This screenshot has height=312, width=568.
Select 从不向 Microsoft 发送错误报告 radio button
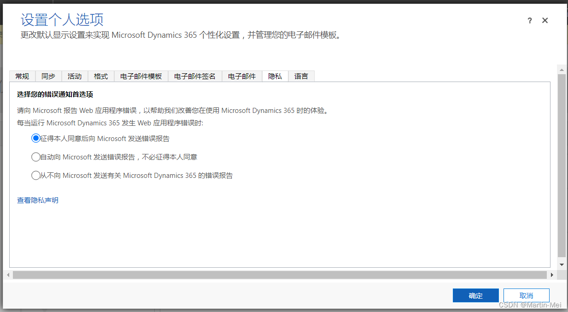pyautogui.click(x=35, y=175)
